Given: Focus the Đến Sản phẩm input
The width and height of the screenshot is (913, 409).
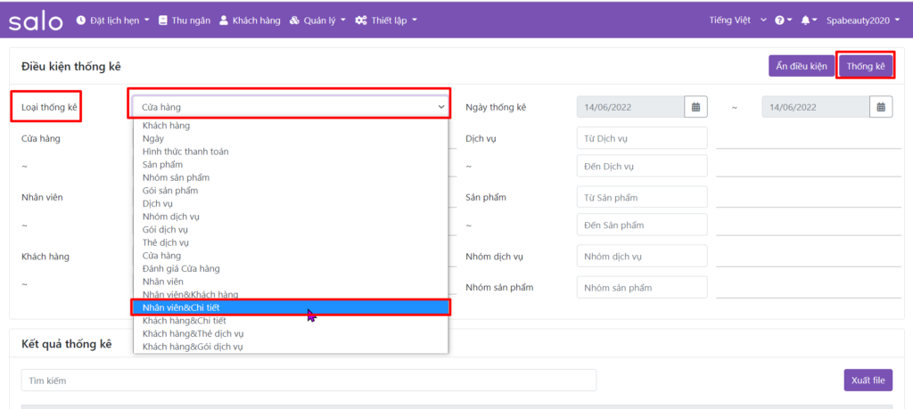Looking at the screenshot, I should point(642,225).
